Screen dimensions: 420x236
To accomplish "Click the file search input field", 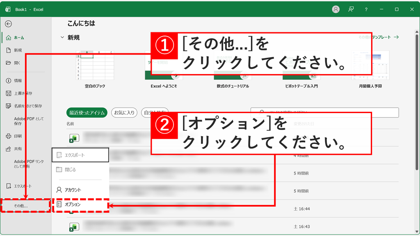I will coord(325,112).
